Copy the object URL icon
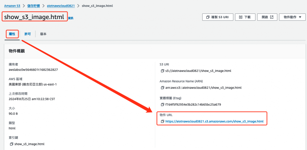Viewport: 307px width, 150px height. 162,121
